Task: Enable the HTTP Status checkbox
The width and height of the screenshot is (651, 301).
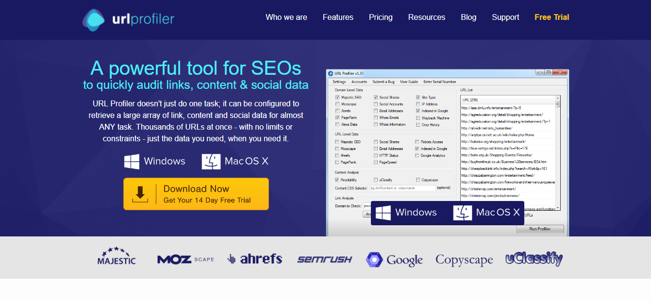Action: click(x=376, y=155)
